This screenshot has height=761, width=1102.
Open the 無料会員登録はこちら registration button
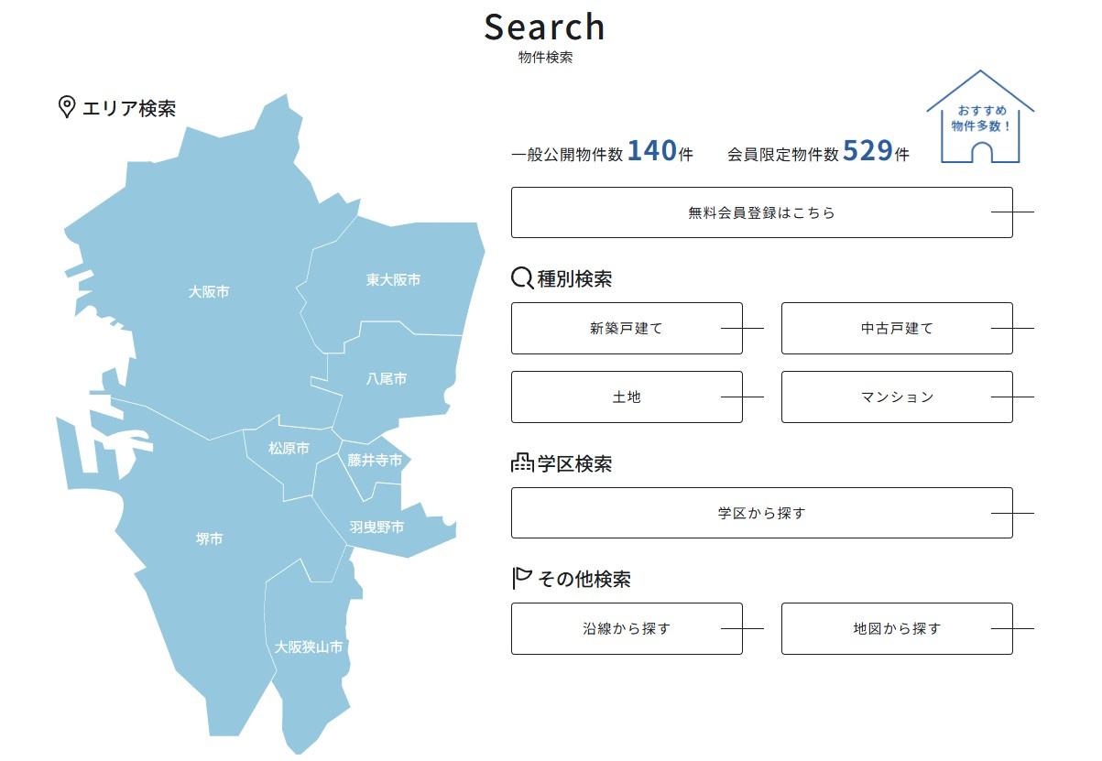[761, 211]
